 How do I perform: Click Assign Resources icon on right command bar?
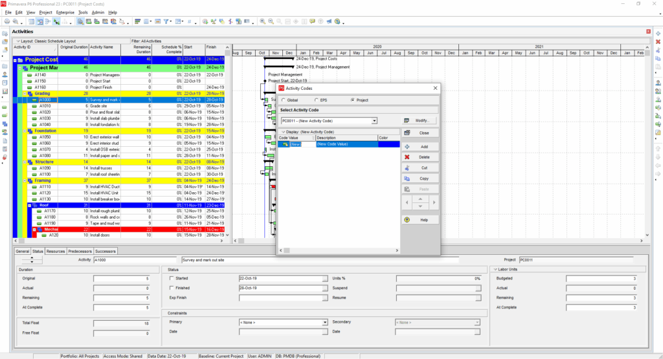click(x=658, y=83)
